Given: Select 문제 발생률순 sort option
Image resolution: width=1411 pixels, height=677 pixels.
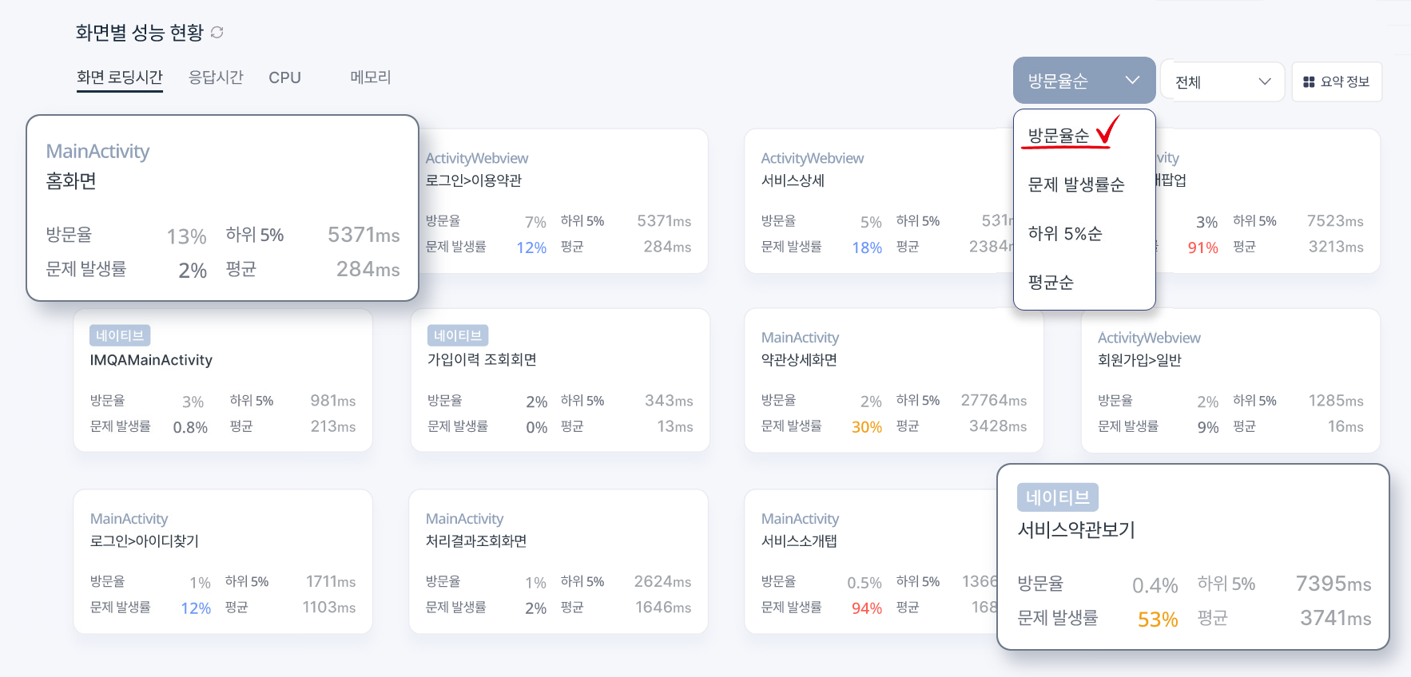Looking at the screenshot, I should (x=1075, y=185).
